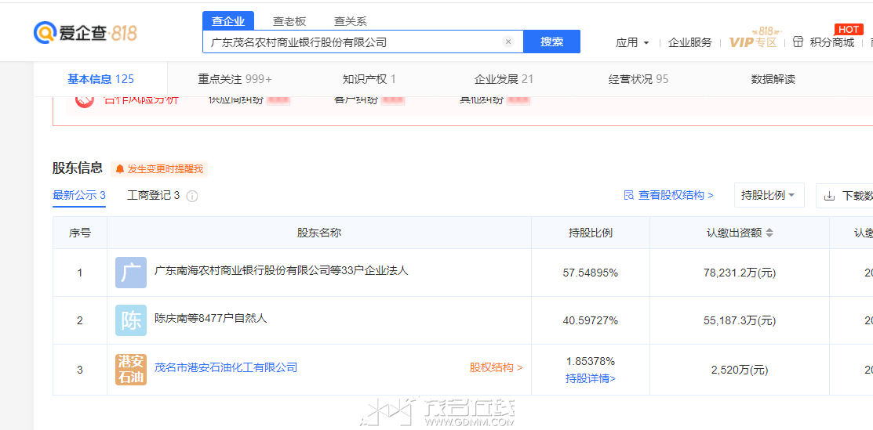Open the VIP专区 link

click(x=752, y=42)
